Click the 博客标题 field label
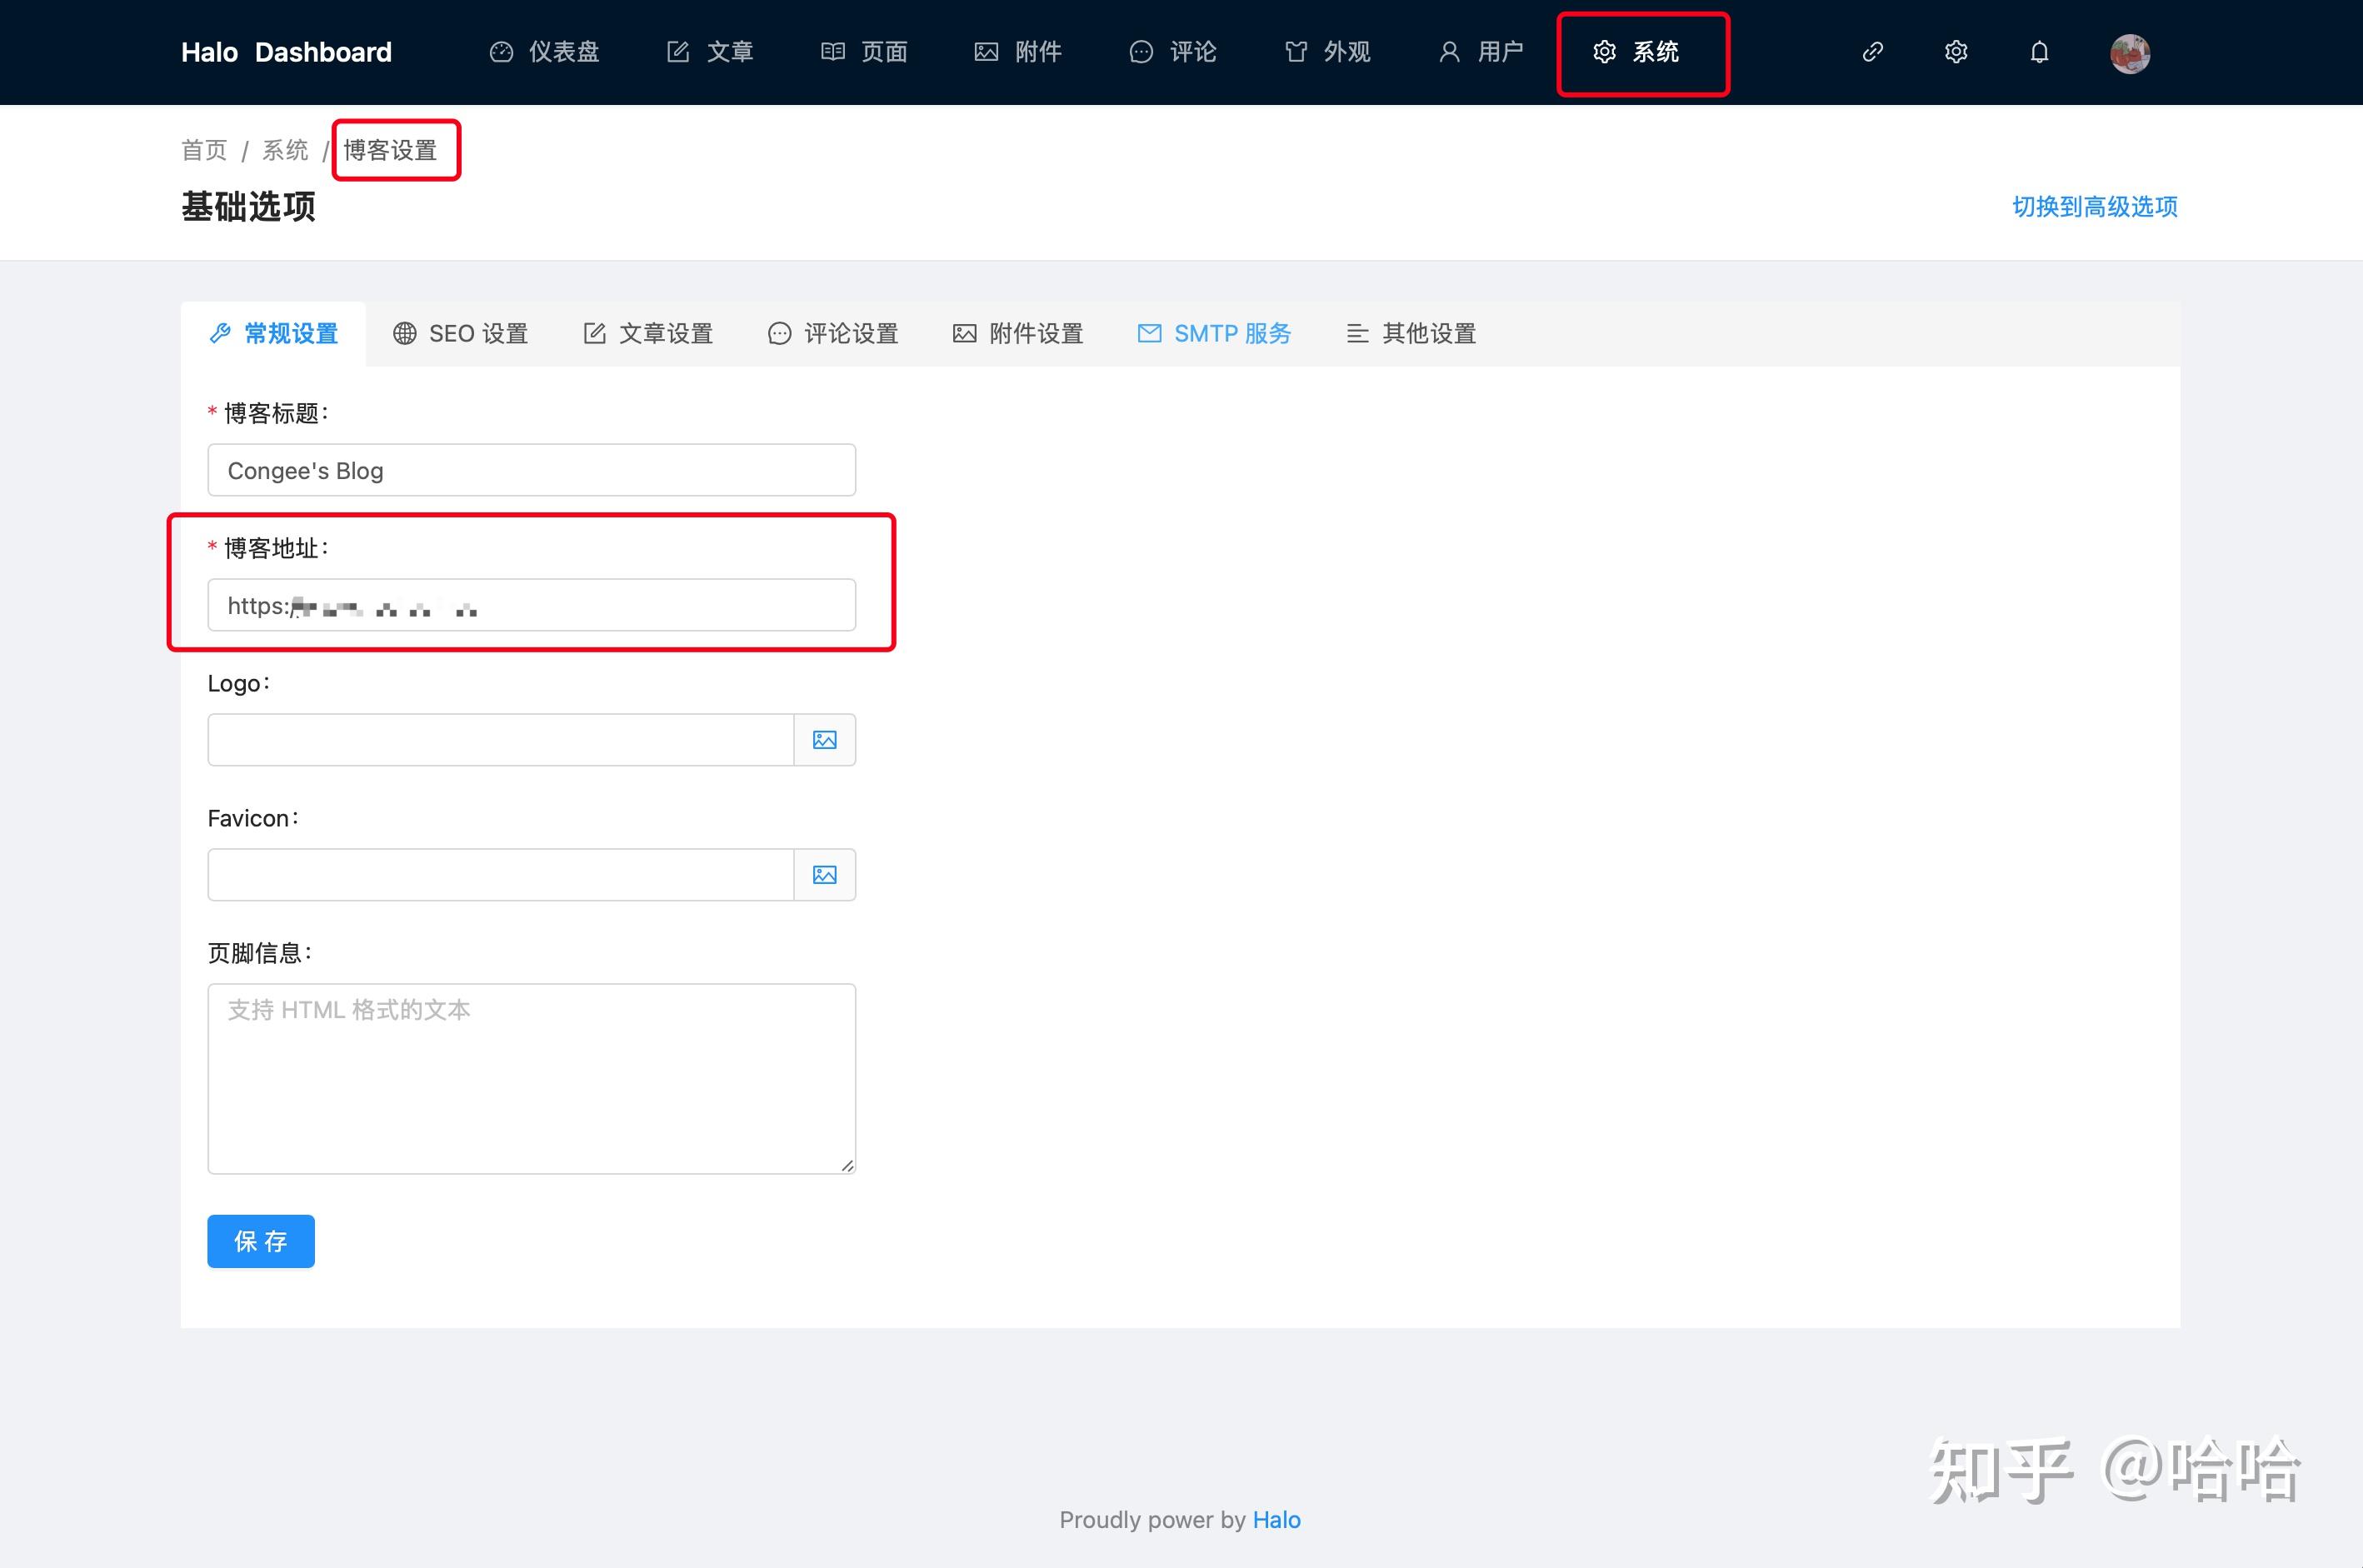 (x=276, y=413)
